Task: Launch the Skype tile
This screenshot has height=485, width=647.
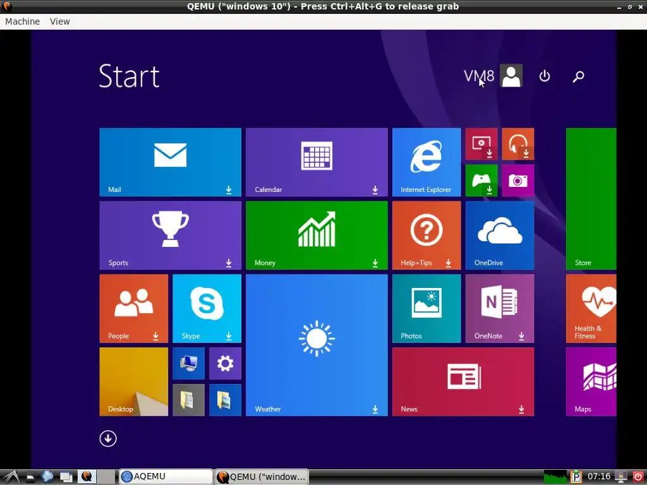Action: click(207, 308)
